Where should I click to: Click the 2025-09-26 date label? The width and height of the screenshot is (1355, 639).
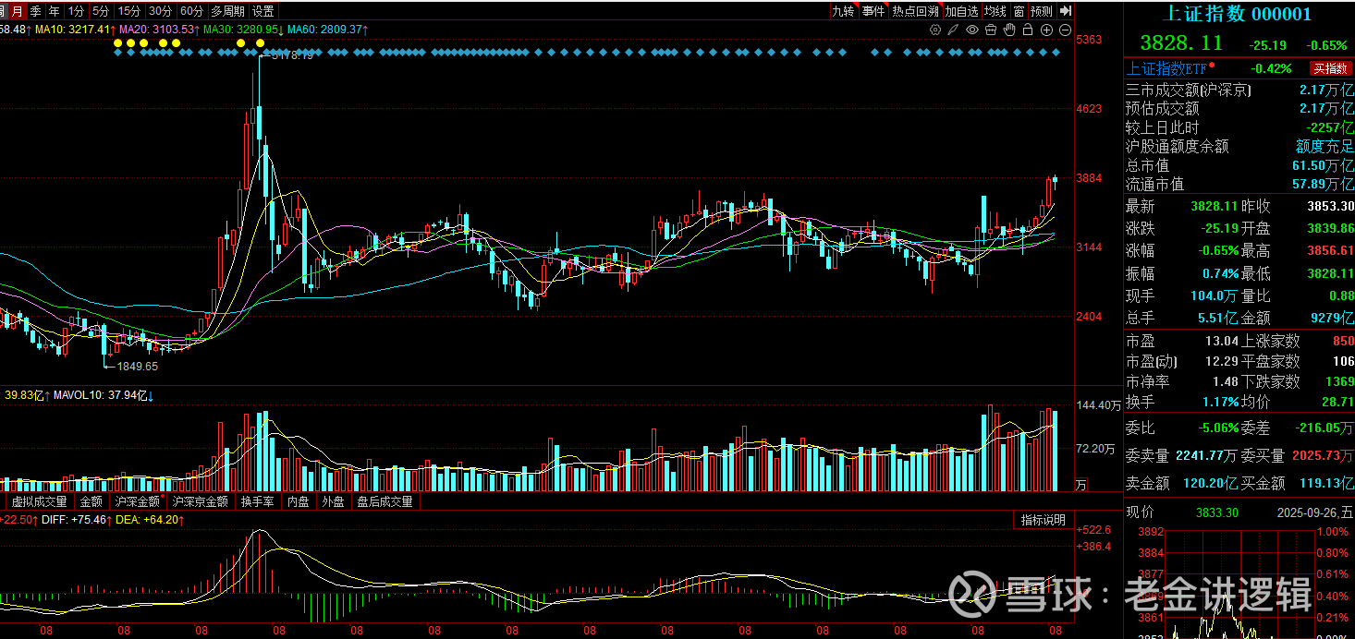pos(1314,512)
